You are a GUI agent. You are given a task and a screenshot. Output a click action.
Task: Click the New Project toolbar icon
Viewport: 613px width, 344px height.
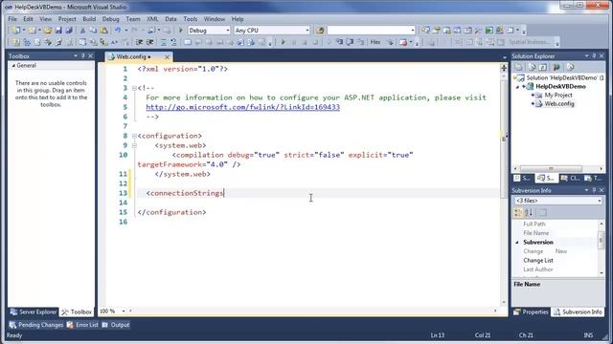pos(15,30)
